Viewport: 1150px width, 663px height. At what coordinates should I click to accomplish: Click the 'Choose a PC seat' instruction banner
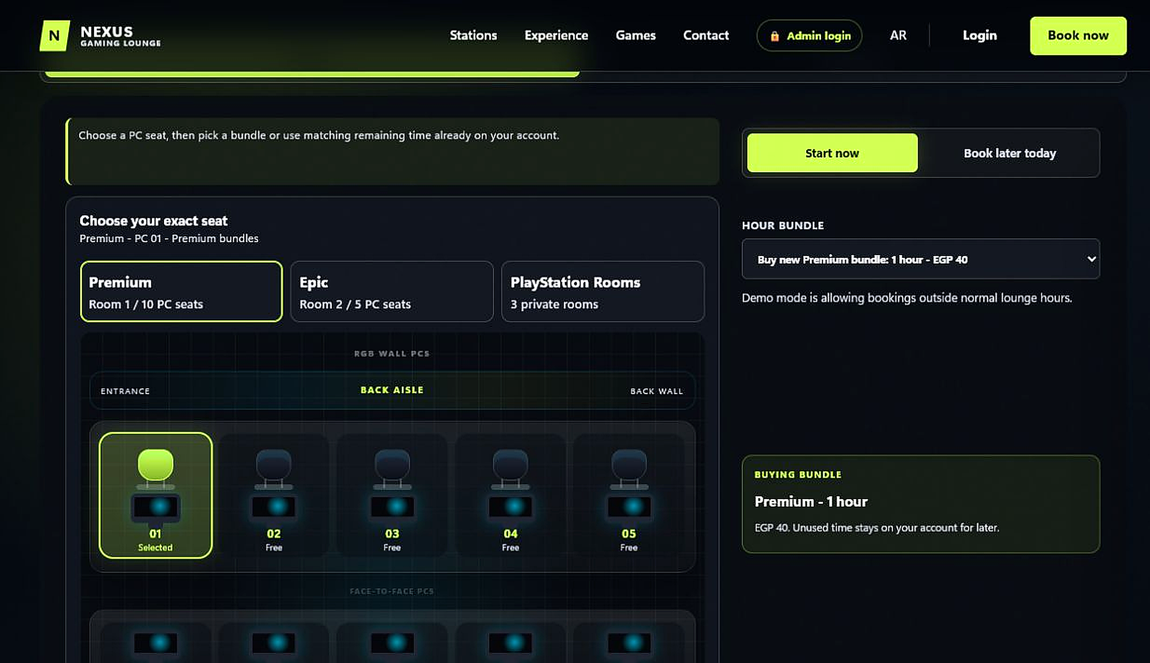coord(392,151)
